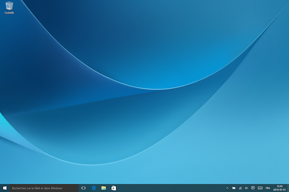Open the clock and date flyout

pyautogui.click(x=279, y=188)
